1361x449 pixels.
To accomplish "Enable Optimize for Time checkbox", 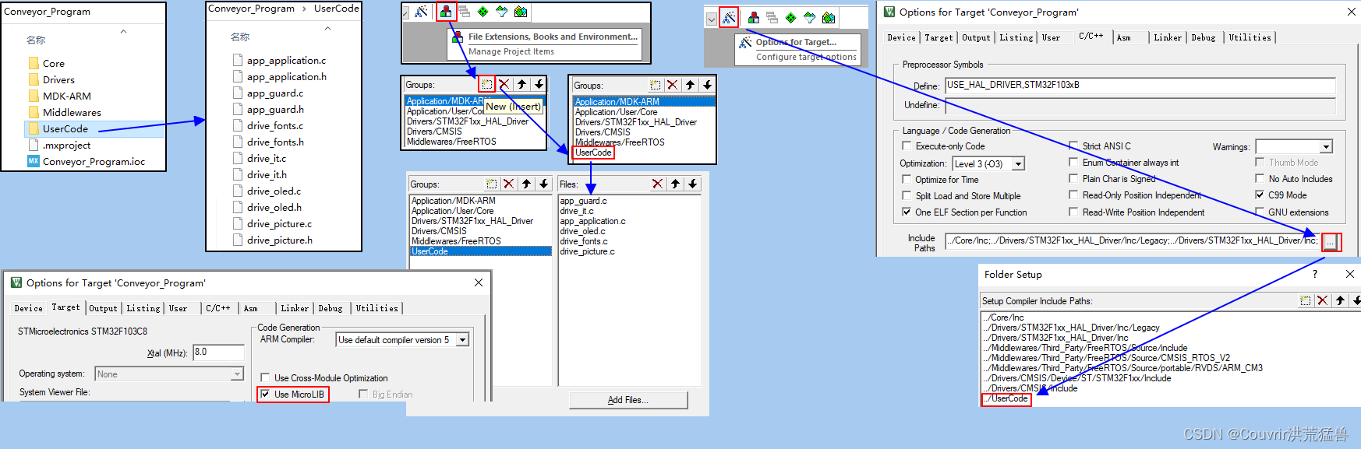I will 907,179.
